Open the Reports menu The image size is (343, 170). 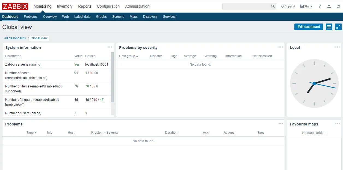pos(85,6)
